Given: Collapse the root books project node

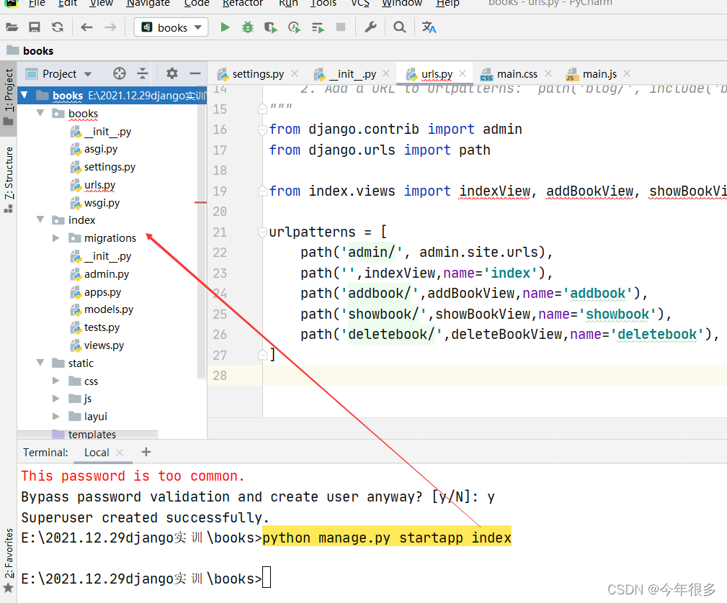Looking at the screenshot, I should (x=24, y=96).
